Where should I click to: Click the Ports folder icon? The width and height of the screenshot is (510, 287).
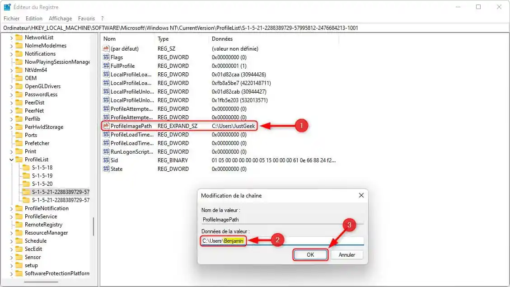click(x=19, y=135)
